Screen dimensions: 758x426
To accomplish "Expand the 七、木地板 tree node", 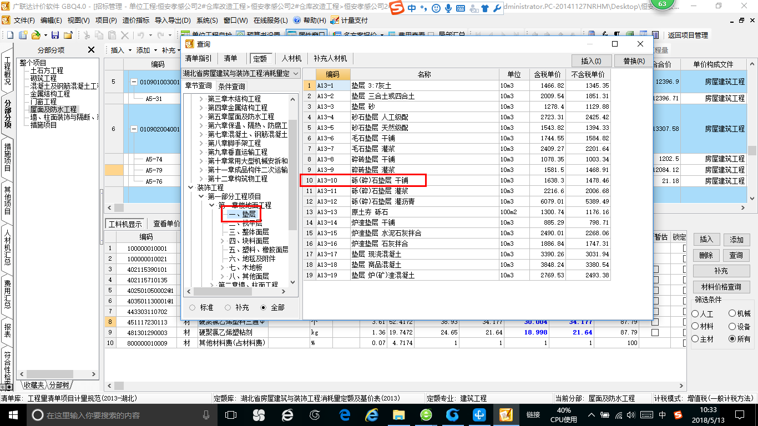I will (x=223, y=267).
